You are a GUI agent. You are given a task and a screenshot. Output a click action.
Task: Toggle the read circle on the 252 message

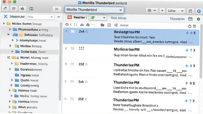pos(87,64)
